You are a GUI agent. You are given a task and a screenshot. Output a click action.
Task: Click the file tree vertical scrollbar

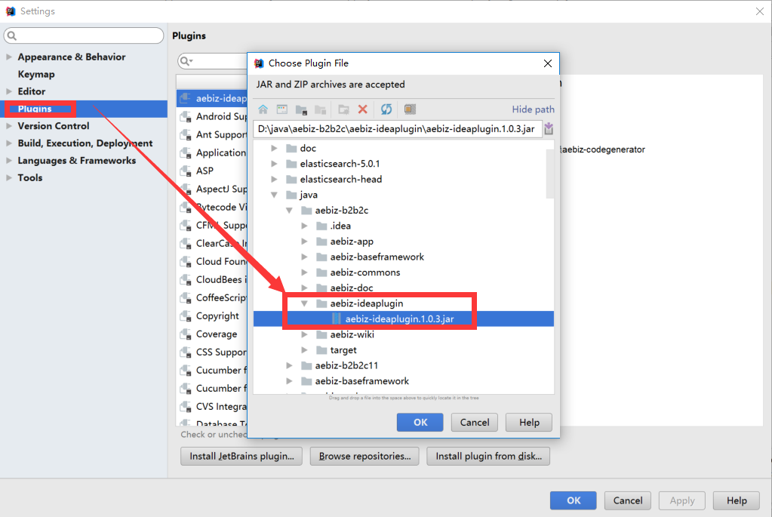tap(550, 172)
